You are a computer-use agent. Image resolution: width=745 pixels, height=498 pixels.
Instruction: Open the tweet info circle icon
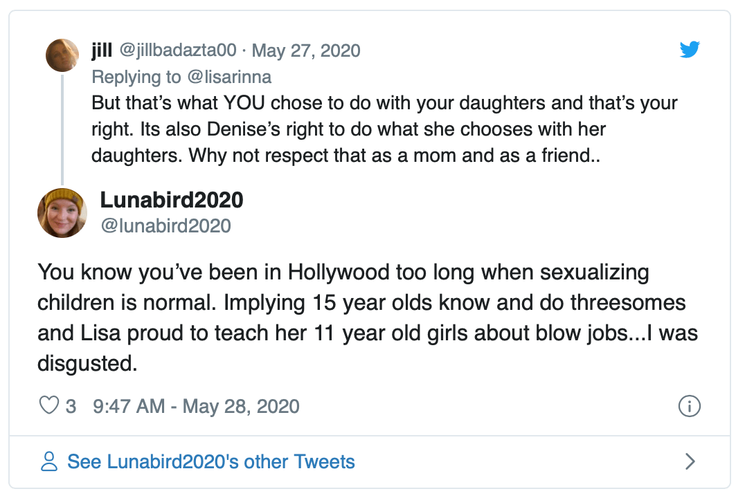690,406
